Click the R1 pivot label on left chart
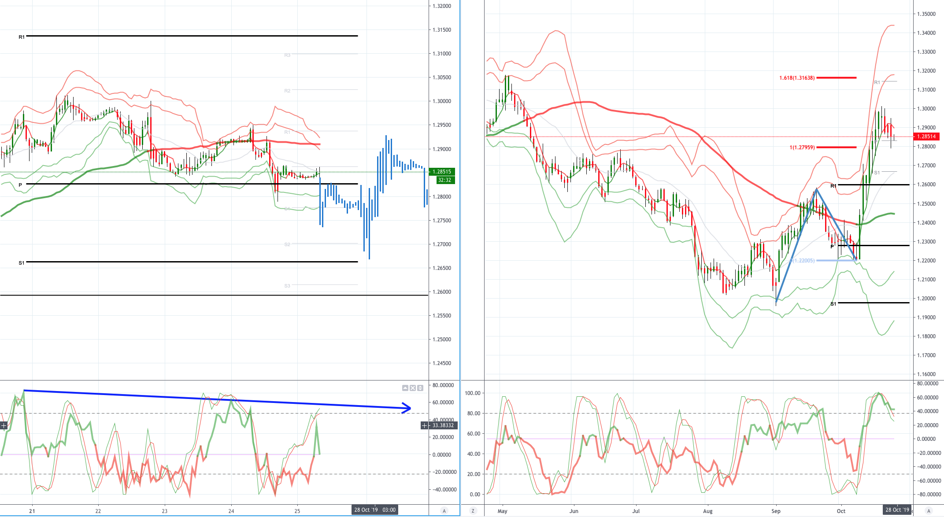 [x=22, y=37]
